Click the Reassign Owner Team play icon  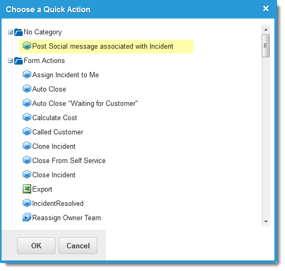[x=27, y=218]
